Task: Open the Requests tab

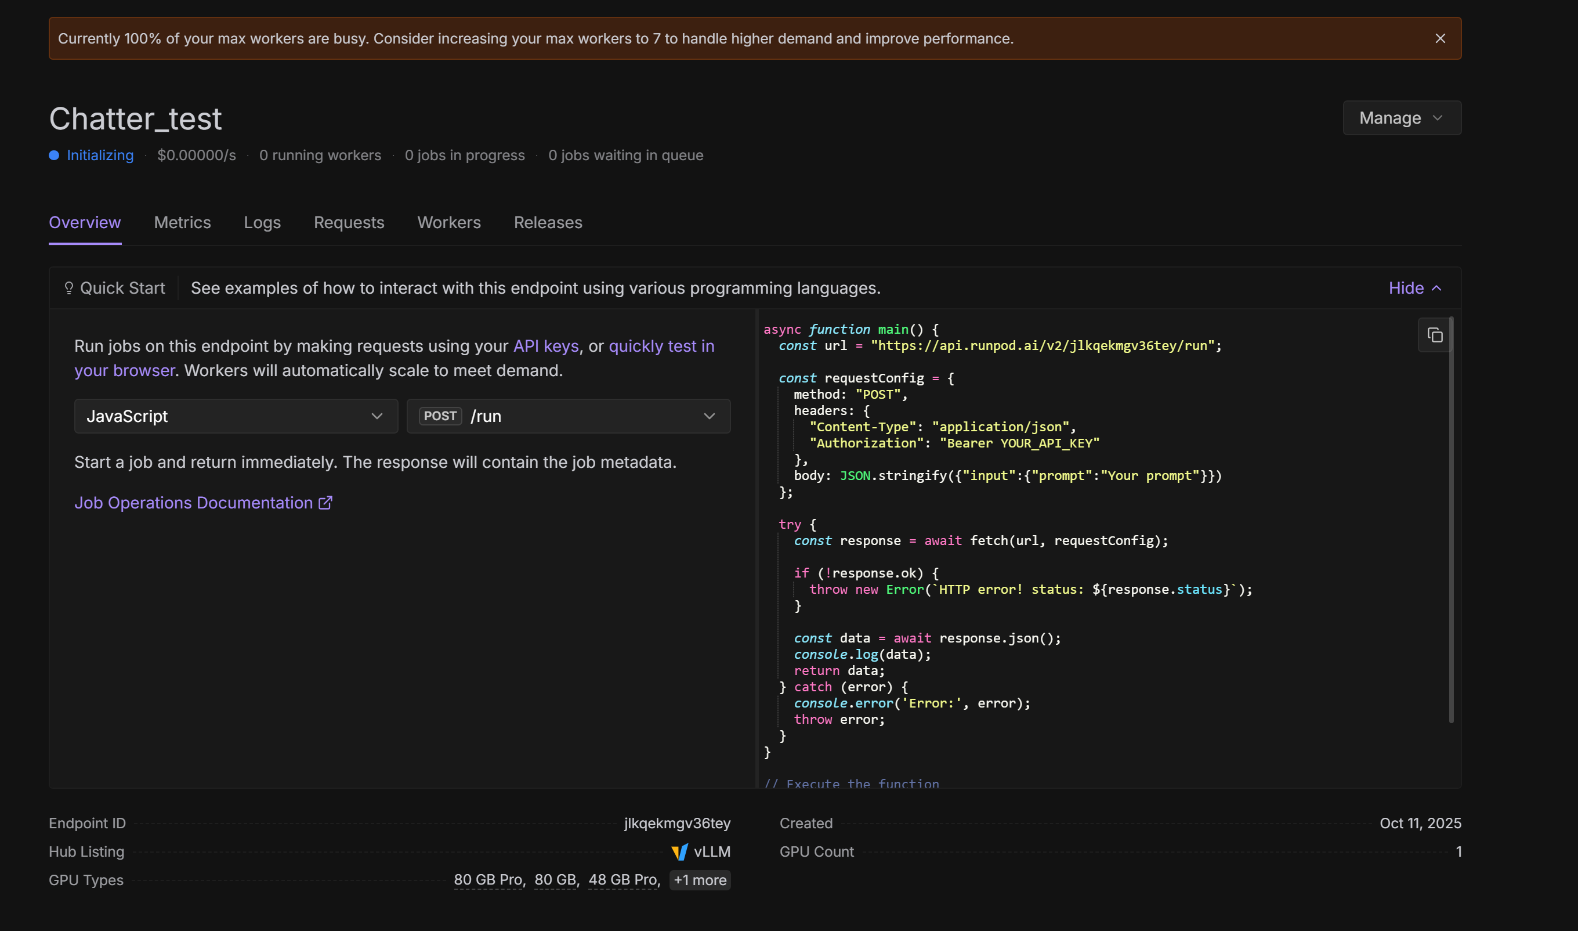Action: [x=349, y=223]
